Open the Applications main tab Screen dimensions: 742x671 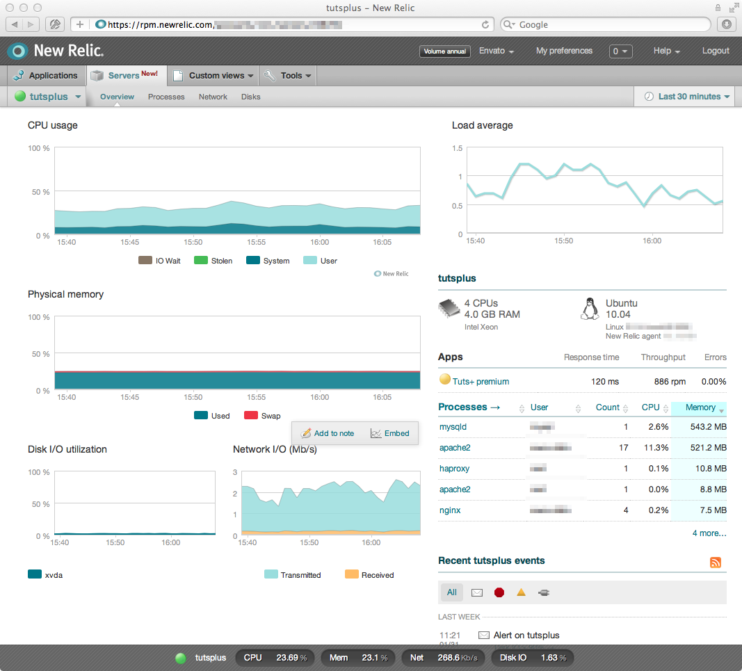coord(47,76)
